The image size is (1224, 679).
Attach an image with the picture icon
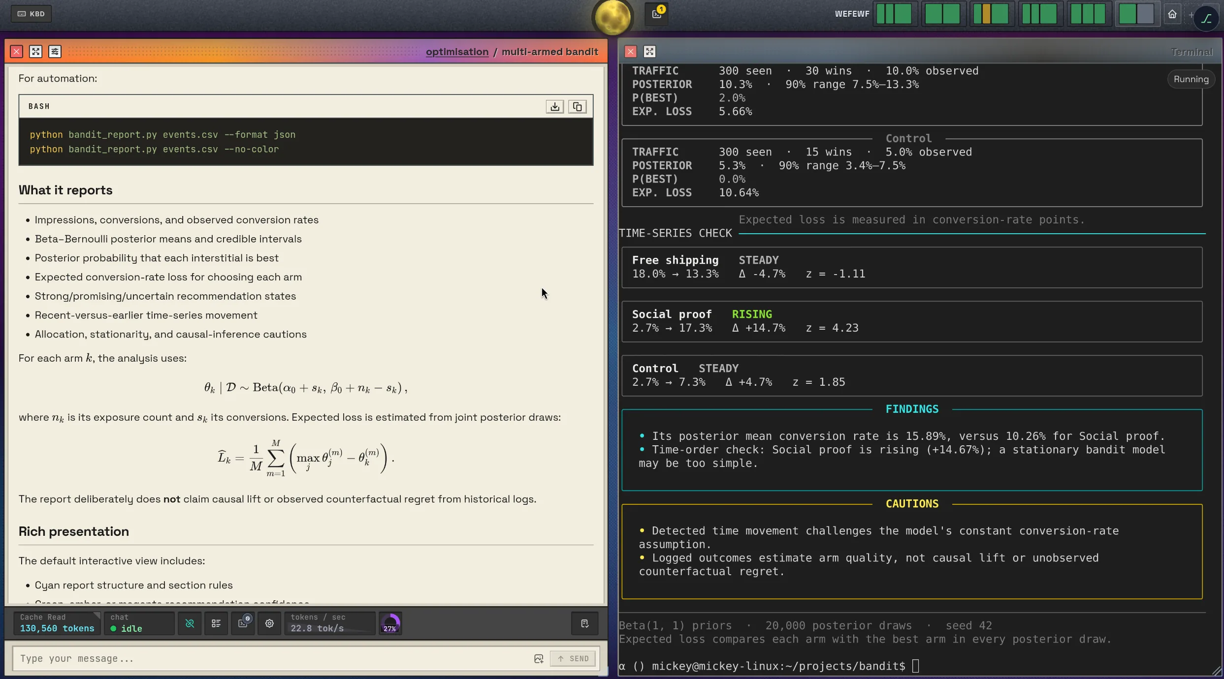(x=539, y=659)
